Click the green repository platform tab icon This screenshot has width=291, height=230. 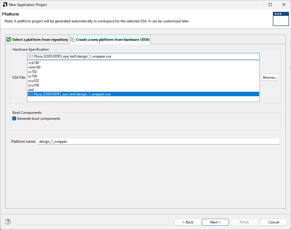click(x=9, y=40)
